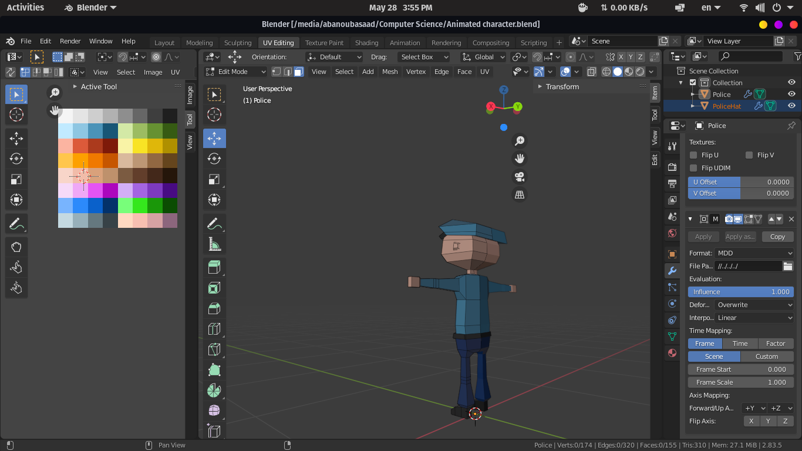Viewport: 802px width, 451px height.
Task: Select the Annotate tool in UV editor
Action: coord(16,224)
